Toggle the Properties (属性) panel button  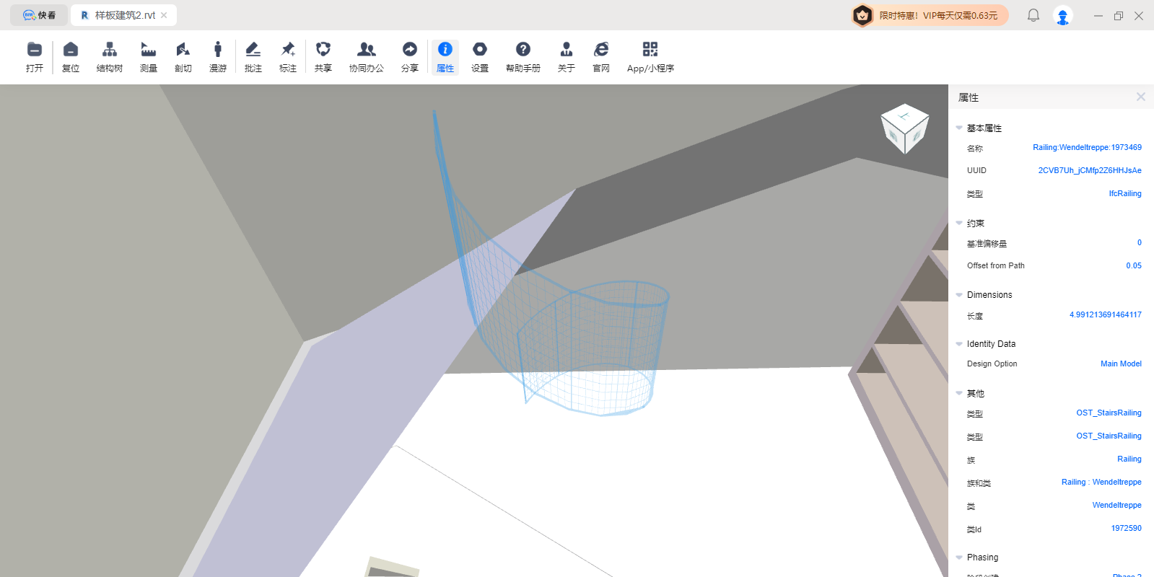(445, 57)
